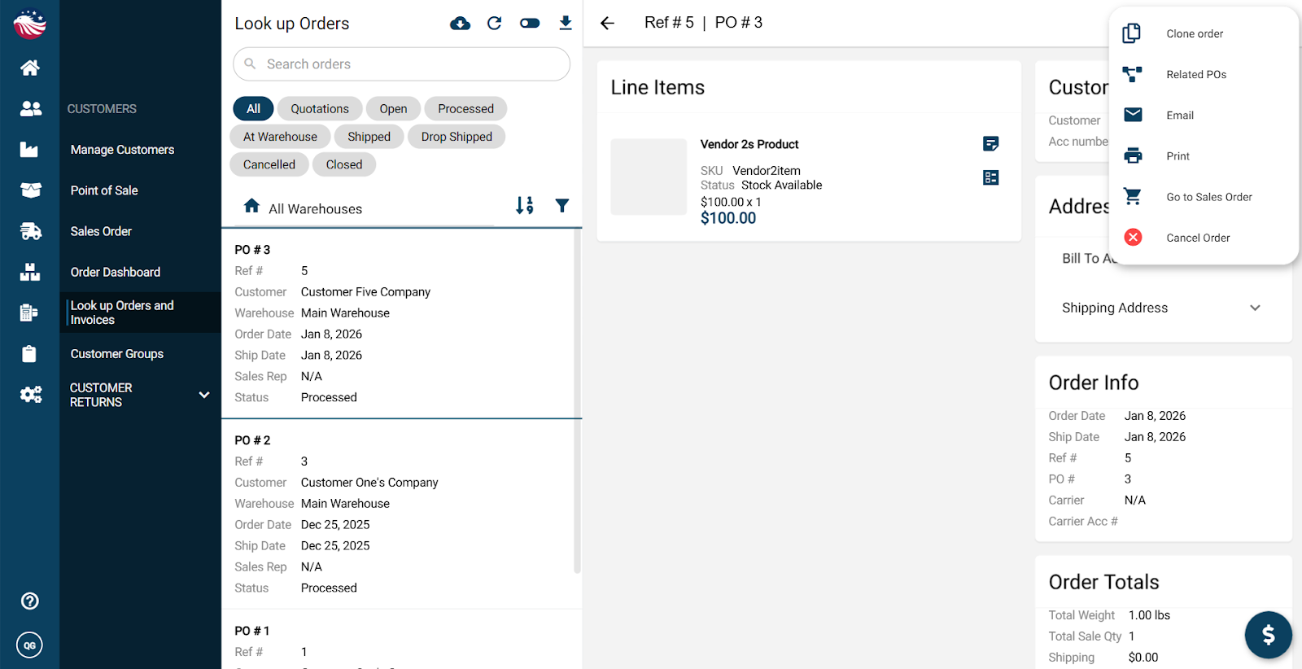1302x669 pixels.
Task: Select Related POs from the menu
Action: point(1204,74)
